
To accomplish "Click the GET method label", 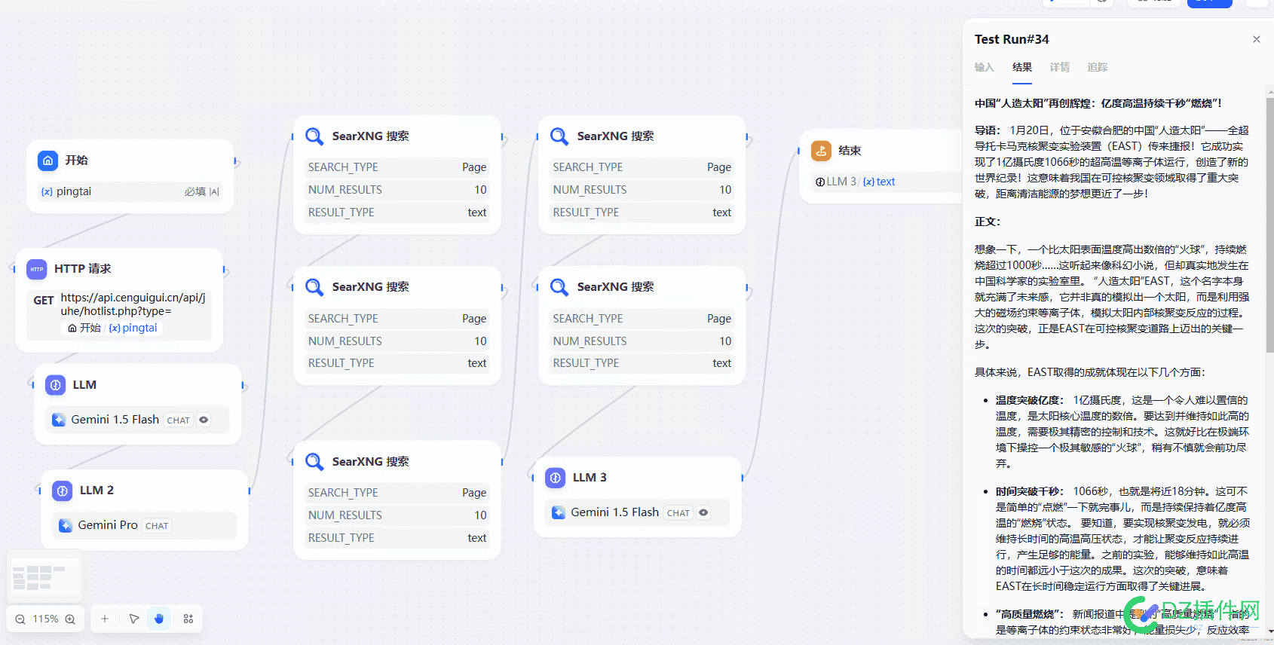I will pyautogui.click(x=44, y=301).
